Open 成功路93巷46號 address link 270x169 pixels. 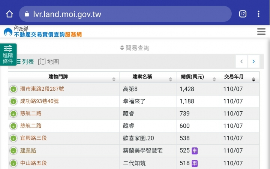pos(39,101)
